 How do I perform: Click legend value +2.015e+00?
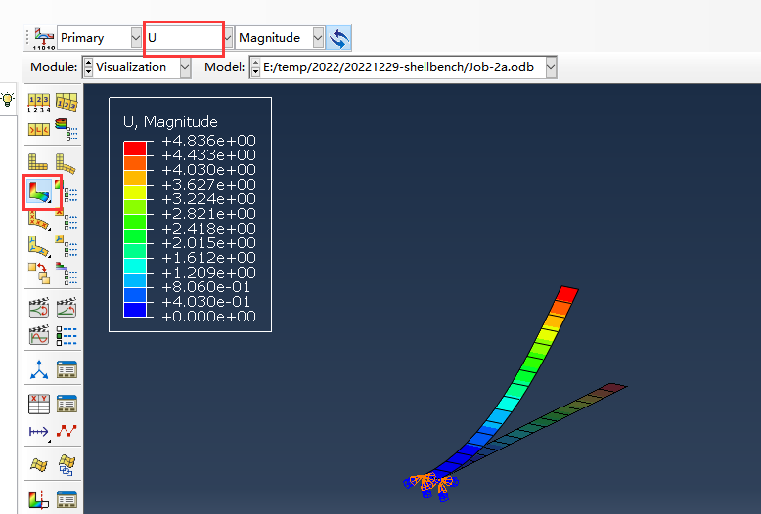[x=208, y=243]
